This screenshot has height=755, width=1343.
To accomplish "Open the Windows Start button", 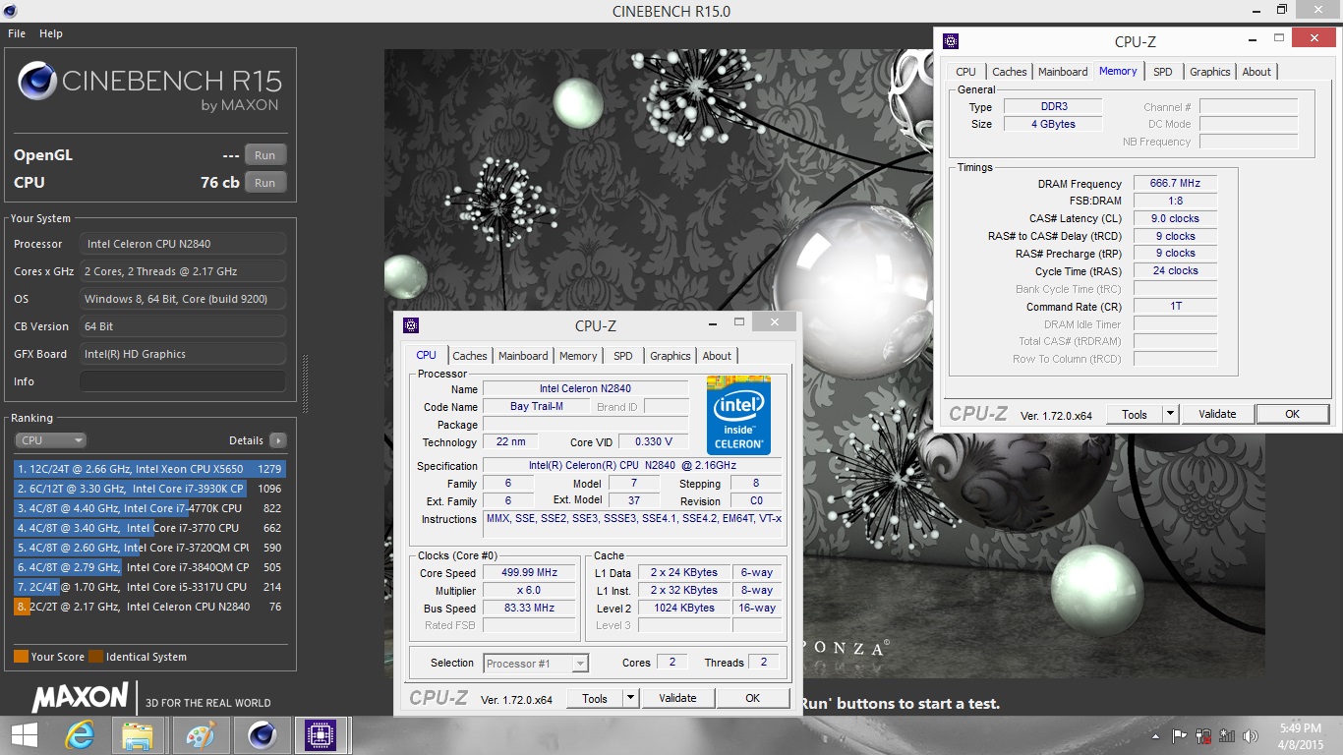I will point(24,735).
